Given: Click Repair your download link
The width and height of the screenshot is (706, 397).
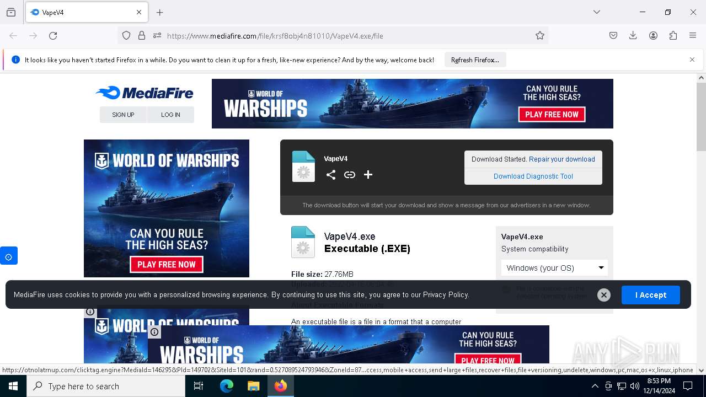Looking at the screenshot, I should pyautogui.click(x=562, y=159).
